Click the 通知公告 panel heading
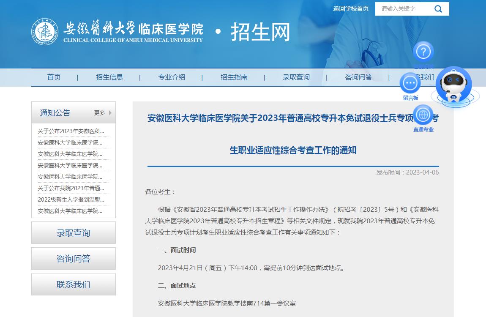This screenshot has width=486, height=317. tap(55, 113)
